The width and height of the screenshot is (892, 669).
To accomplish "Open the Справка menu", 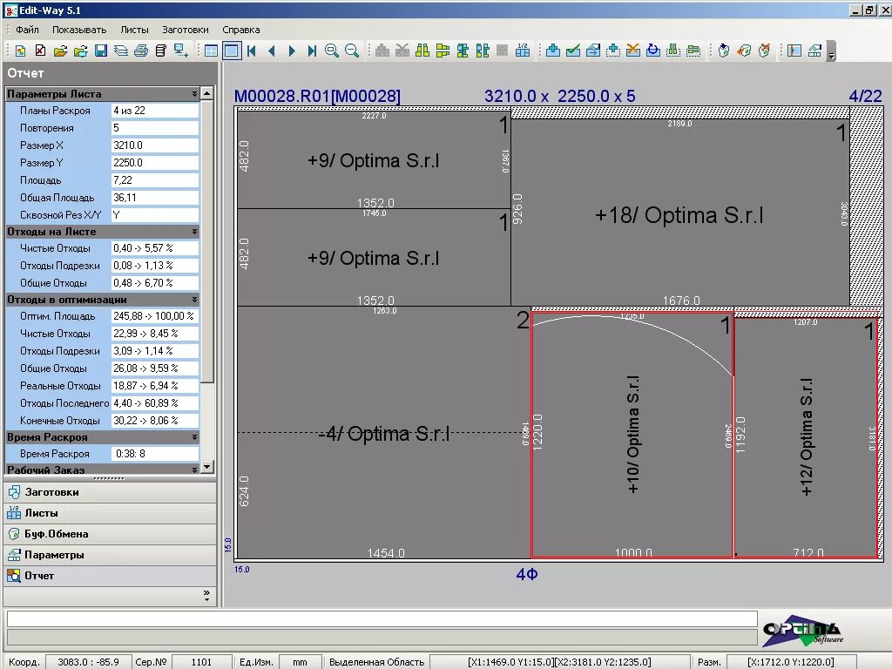I will point(241,30).
